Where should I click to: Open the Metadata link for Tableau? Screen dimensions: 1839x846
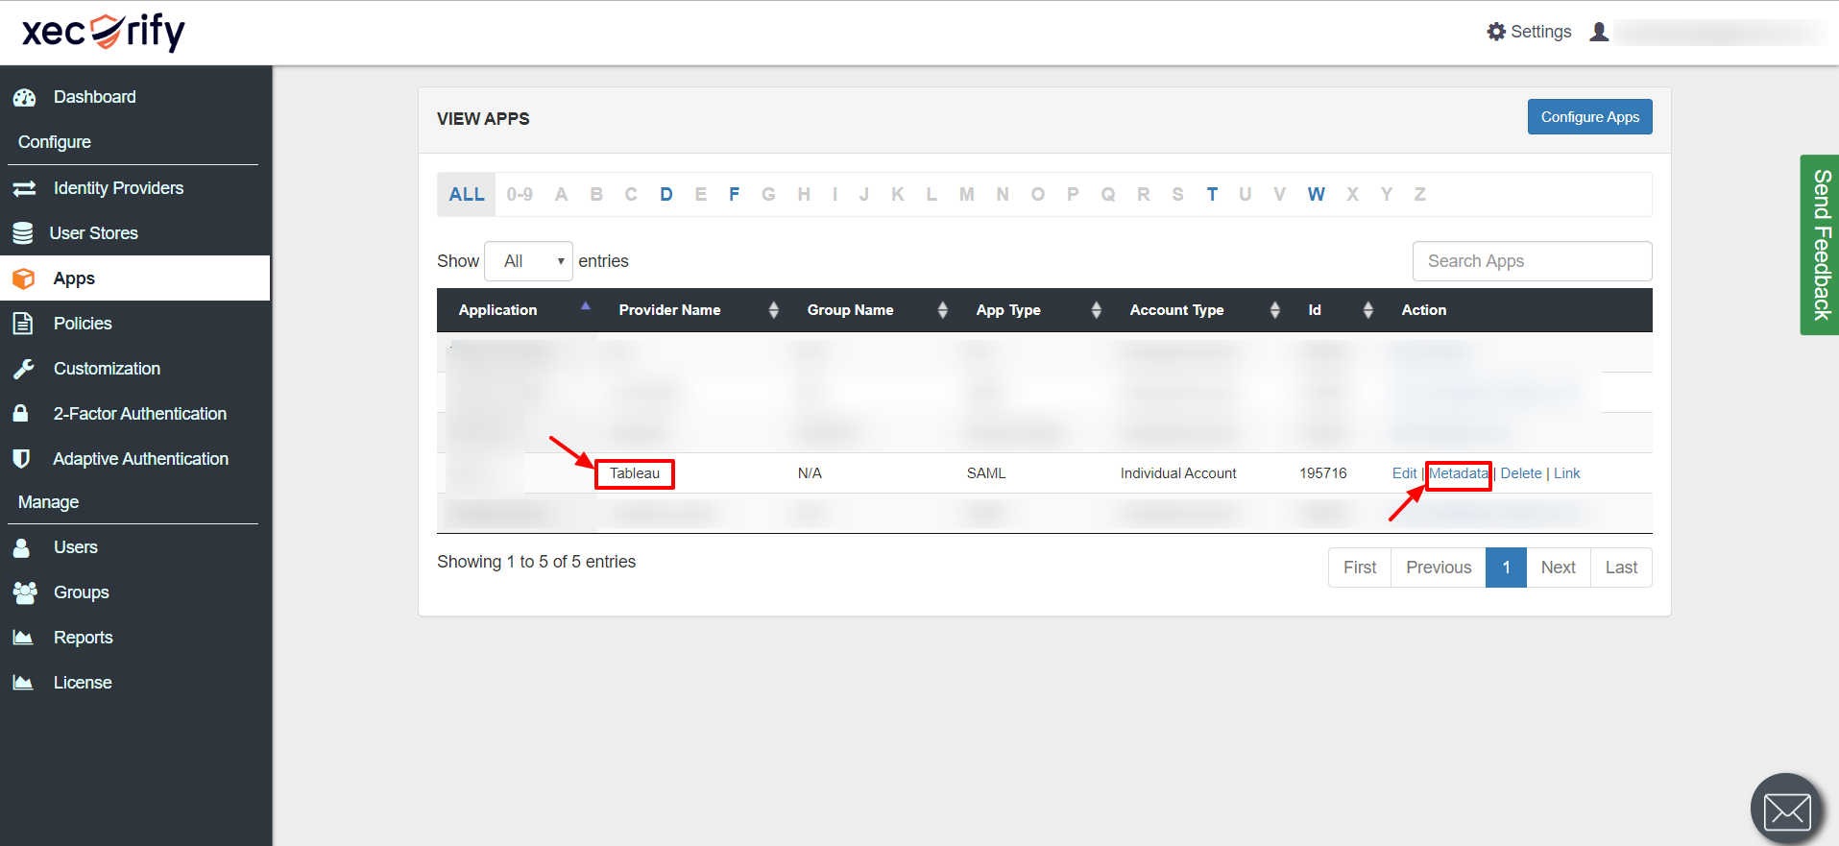[x=1458, y=473]
